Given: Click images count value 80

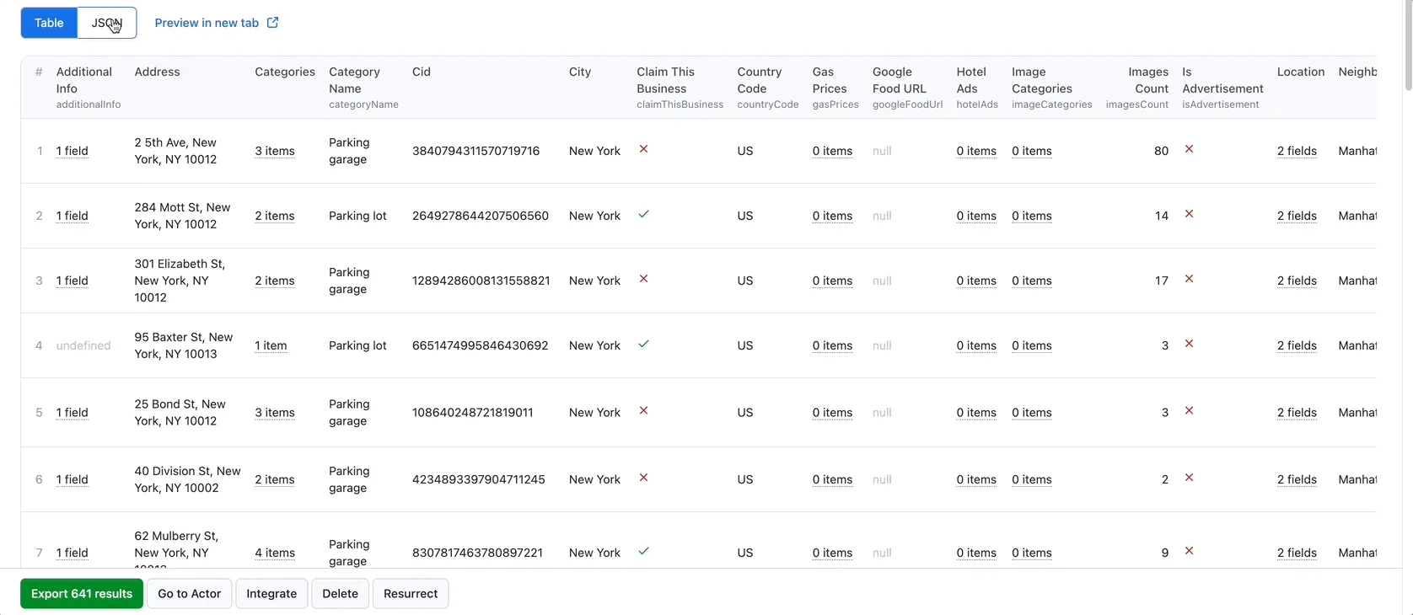Looking at the screenshot, I should [x=1162, y=151].
